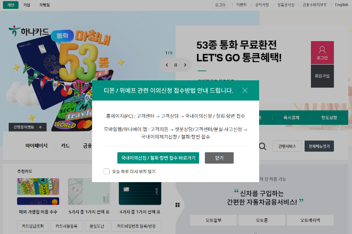Click the grid view icon beside cards

click(177, 205)
